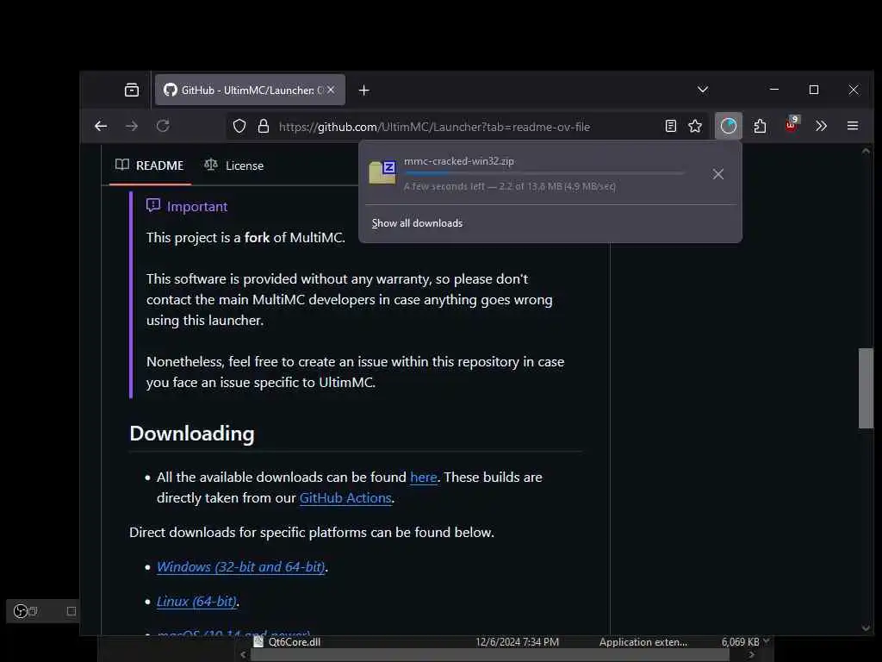
Task: Open the Firefox hamburger menu
Action: coord(853,126)
